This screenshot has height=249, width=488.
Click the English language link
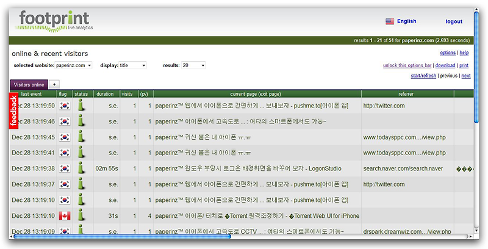(406, 21)
